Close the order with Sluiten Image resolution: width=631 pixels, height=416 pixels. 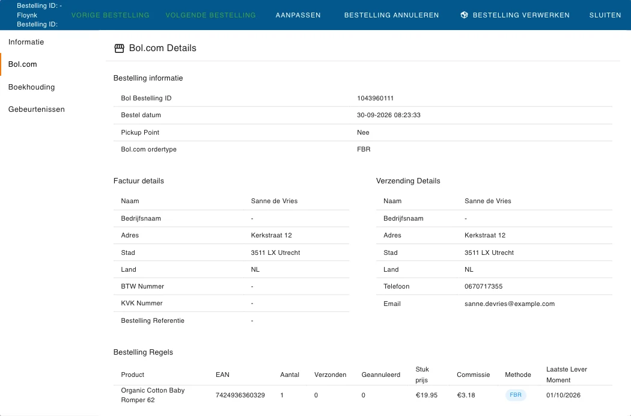point(605,15)
